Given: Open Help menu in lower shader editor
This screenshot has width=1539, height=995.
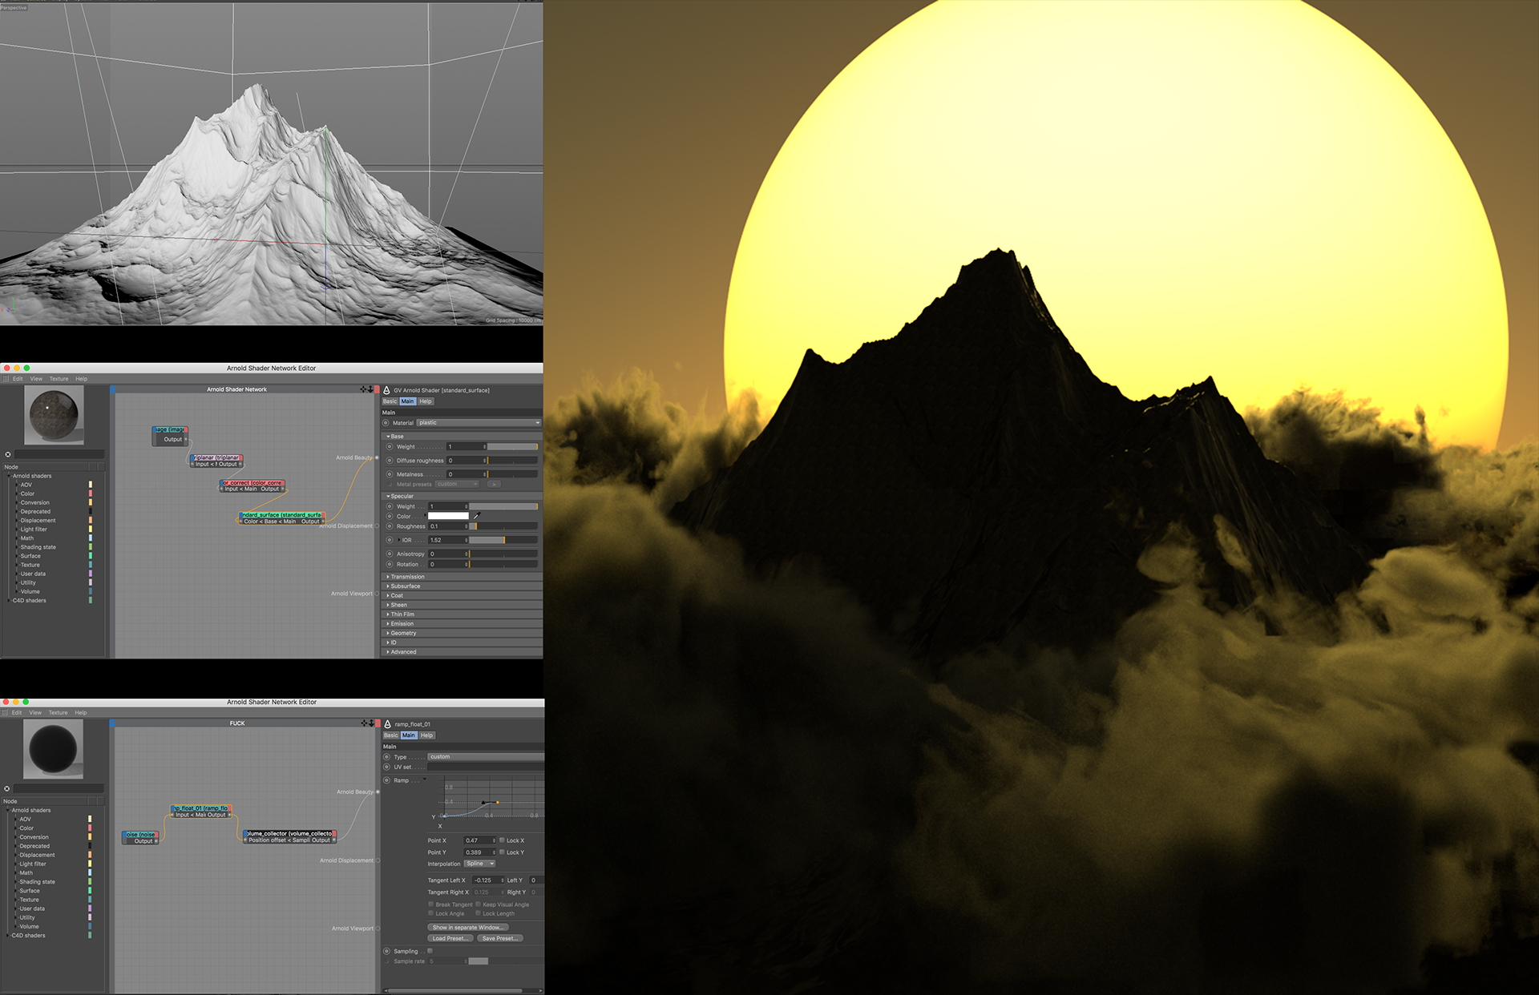Looking at the screenshot, I should (81, 712).
